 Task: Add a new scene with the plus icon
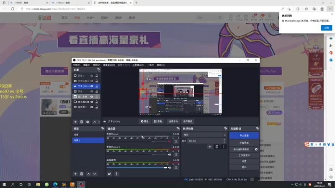tap(75, 174)
